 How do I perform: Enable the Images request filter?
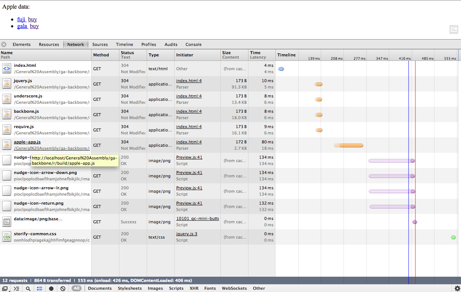coord(155,288)
